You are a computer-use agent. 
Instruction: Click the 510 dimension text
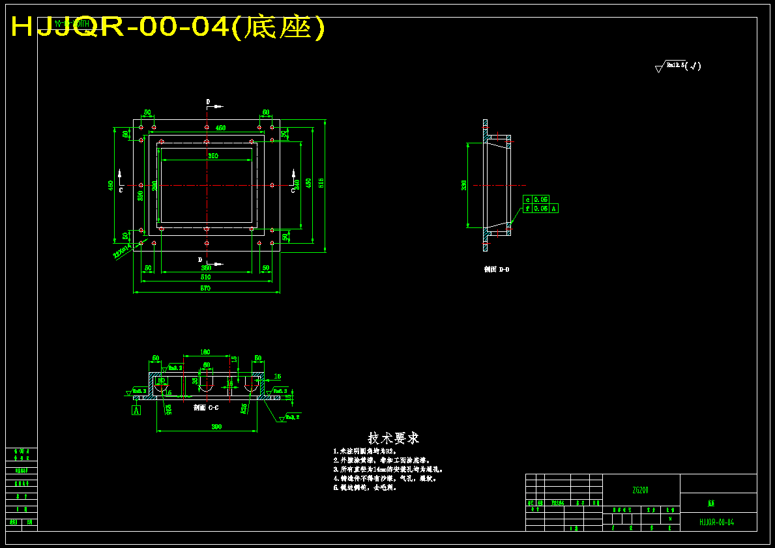[205, 277]
